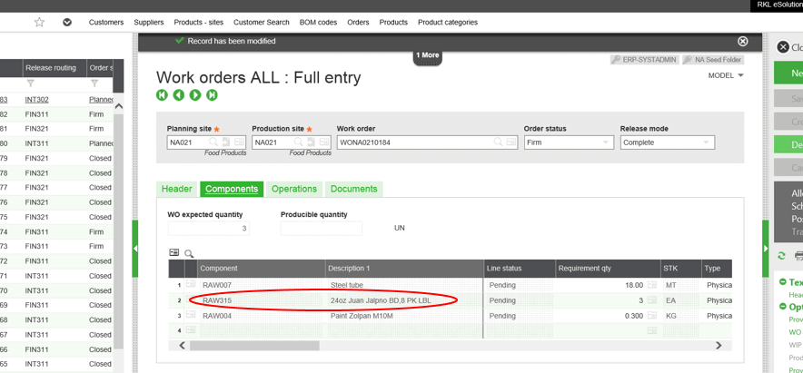Open the Products bookmark
The image size is (803, 373).
tap(393, 22)
